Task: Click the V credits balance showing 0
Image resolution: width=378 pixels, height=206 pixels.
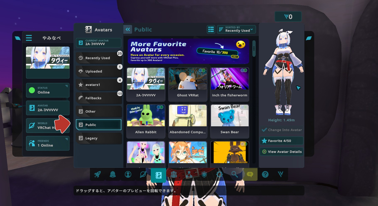Action: [x=288, y=17]
